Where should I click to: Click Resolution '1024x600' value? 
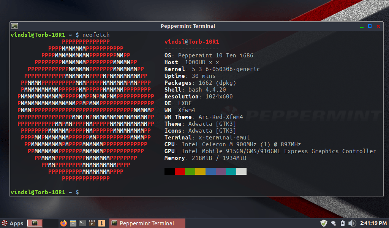click(x=219, y=97)
